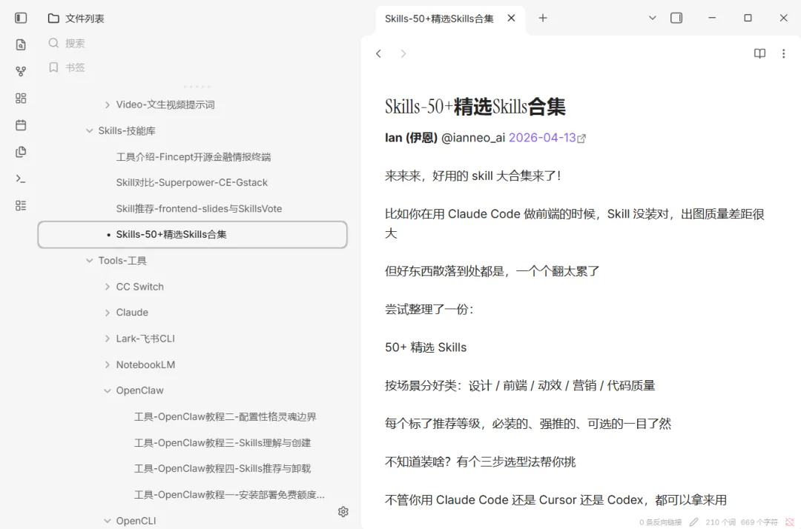Image resolution: width=801 pixels, height=529 pixels.
Task: Collapse the left sidebar with ribbon toggle icon
Action: point(21,19)
